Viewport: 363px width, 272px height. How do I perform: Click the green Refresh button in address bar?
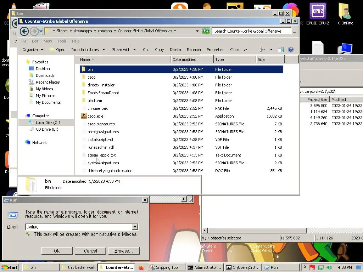[x=206, y=31]
